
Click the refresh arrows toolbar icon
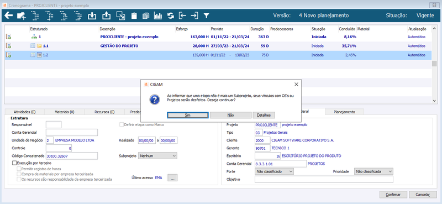(171, 16)
